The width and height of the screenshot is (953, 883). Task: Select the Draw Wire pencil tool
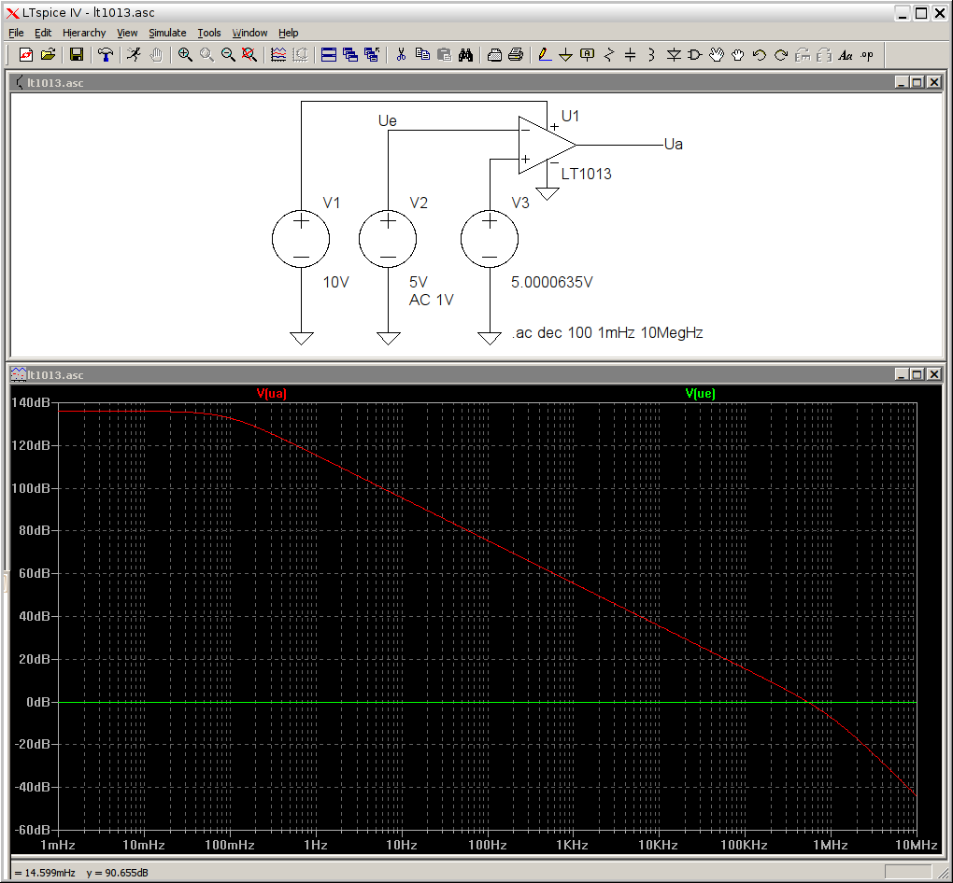pyautogui.click(x=545, y=55)
